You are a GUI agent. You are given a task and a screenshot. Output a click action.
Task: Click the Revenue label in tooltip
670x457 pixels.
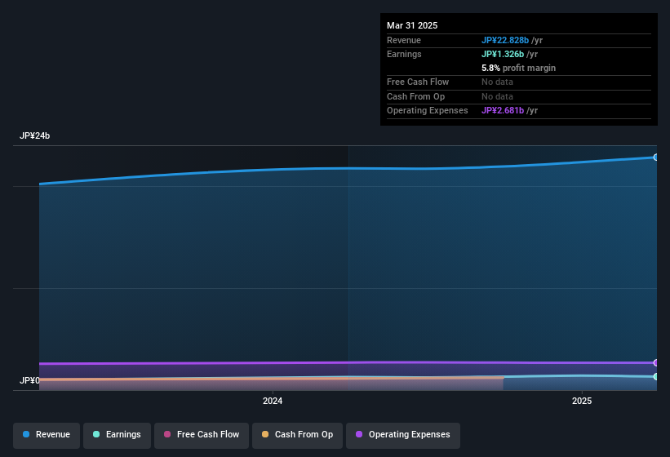404,40
